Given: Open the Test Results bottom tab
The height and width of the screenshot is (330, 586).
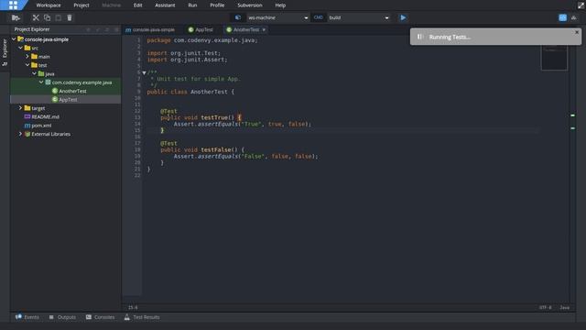Looking at the screenshot, I should point(142,317).
